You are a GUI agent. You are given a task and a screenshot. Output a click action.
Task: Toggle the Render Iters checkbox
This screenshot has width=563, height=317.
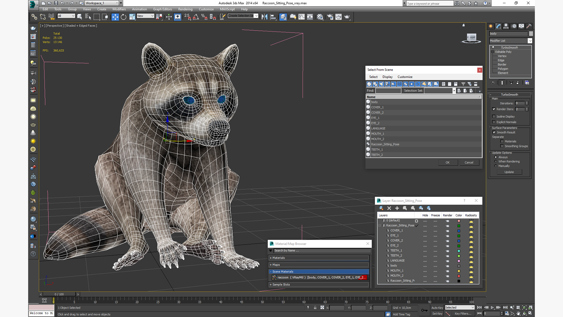(494, 109)
